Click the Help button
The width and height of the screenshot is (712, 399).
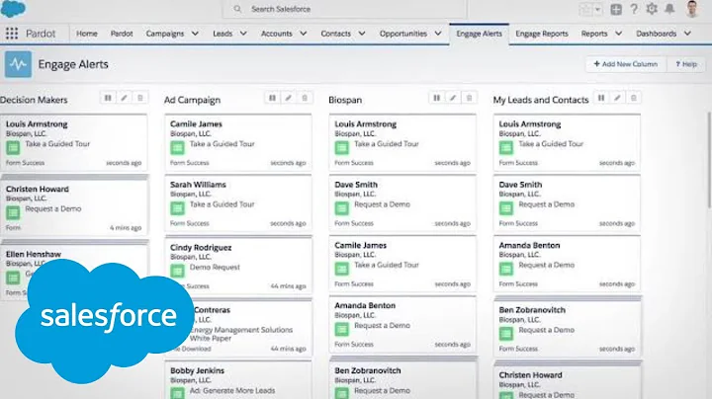686,64
